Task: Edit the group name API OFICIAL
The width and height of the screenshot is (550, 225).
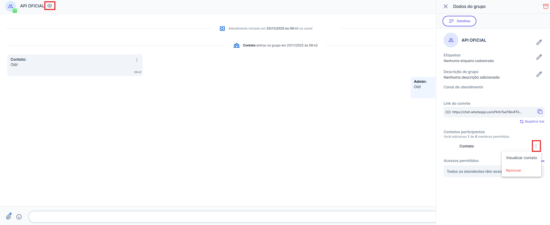Action: click(x=539, y=42)
